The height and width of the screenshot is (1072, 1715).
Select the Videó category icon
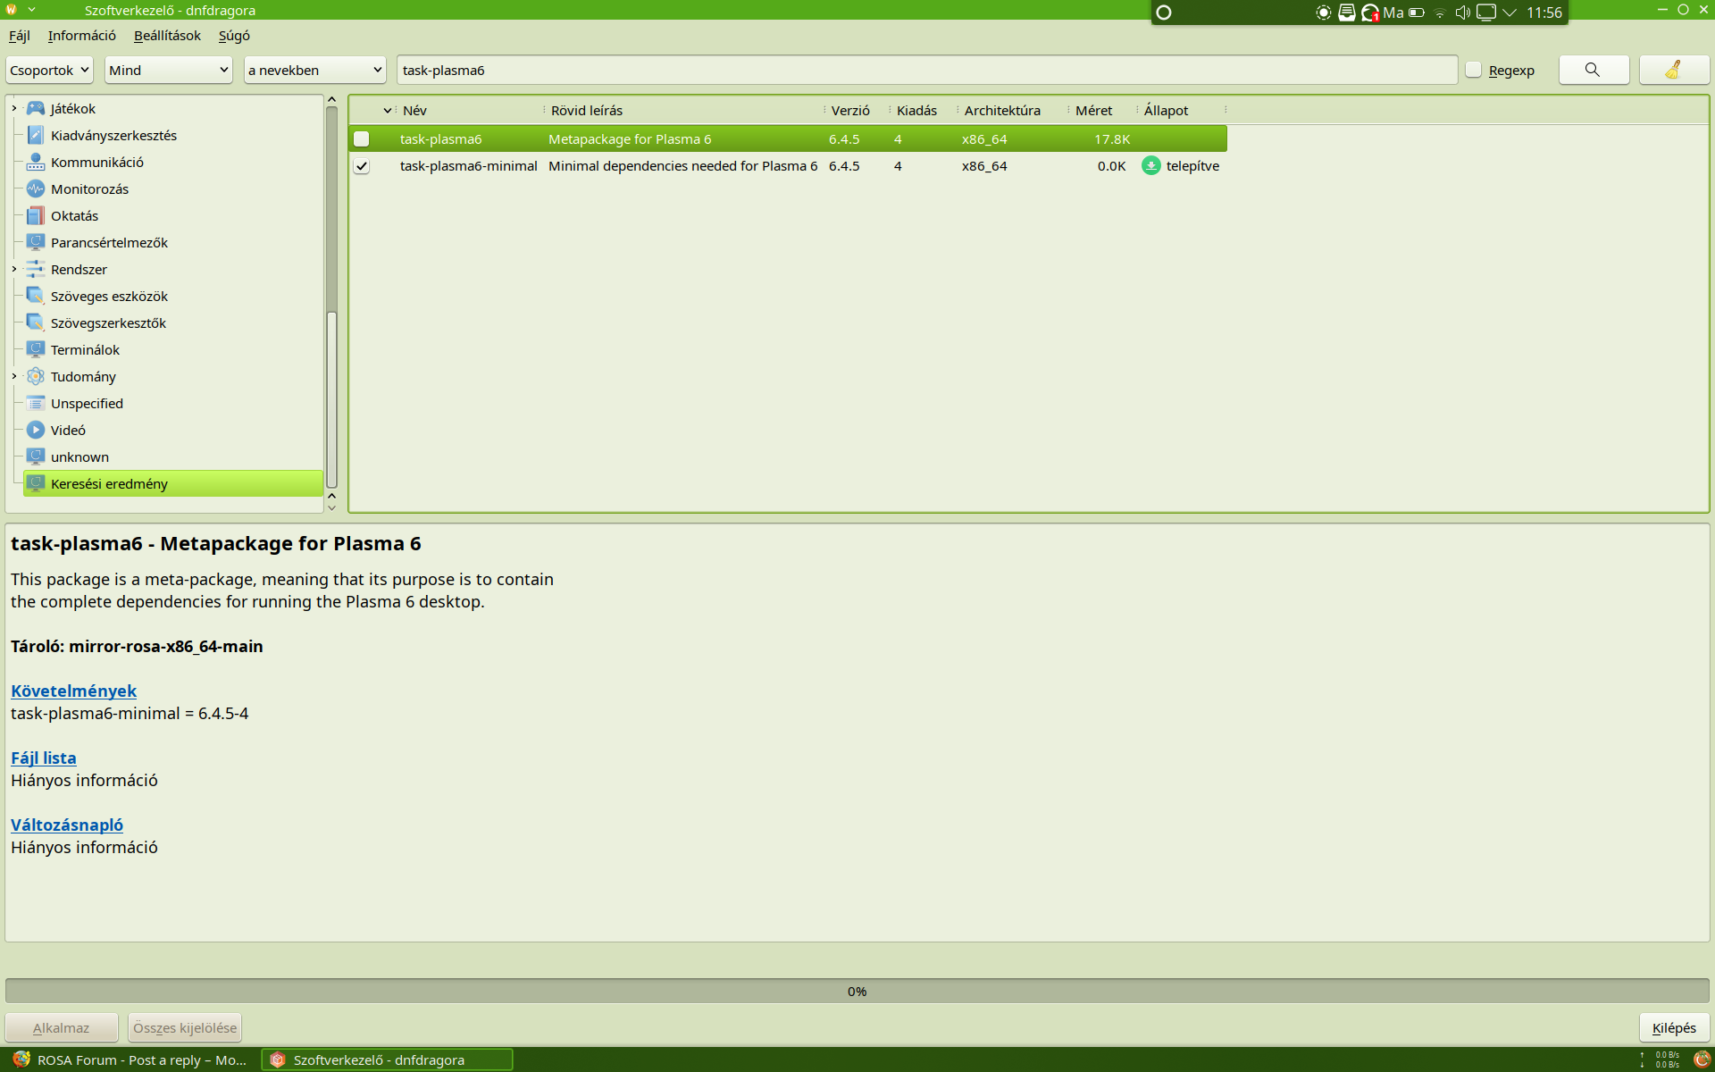[x=36, y=430]
